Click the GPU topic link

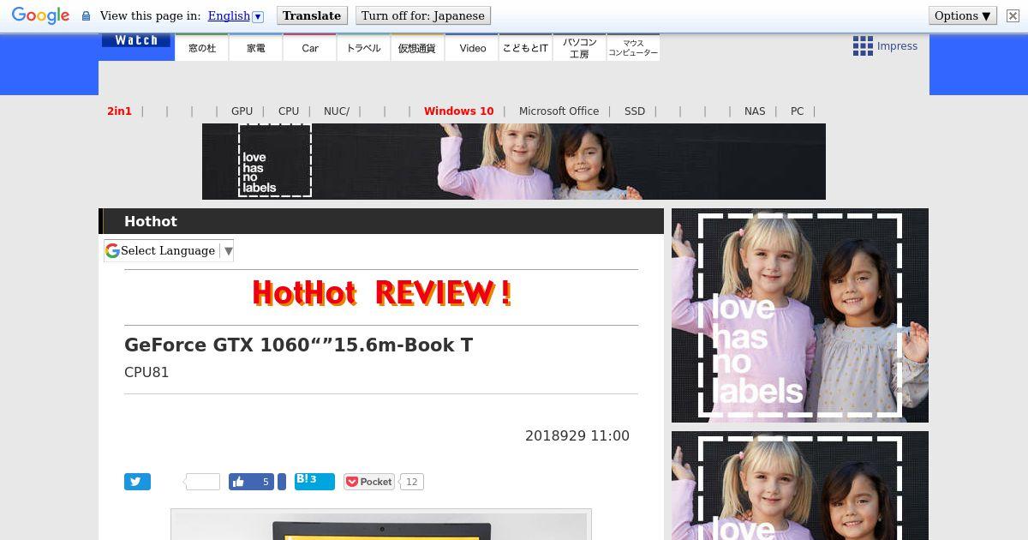point(242,111)
